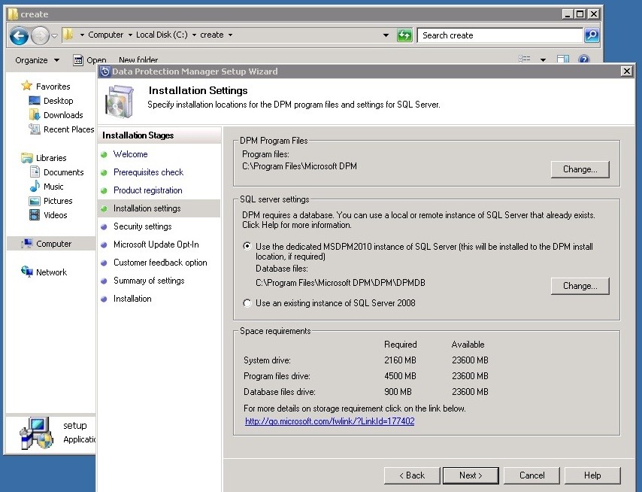Toggle the preview pane icon
This screenshot has width=642, height=492.
coord(563,59)
